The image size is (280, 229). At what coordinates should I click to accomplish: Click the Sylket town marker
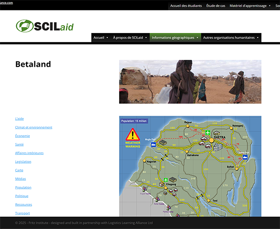[x=237, y=169]
